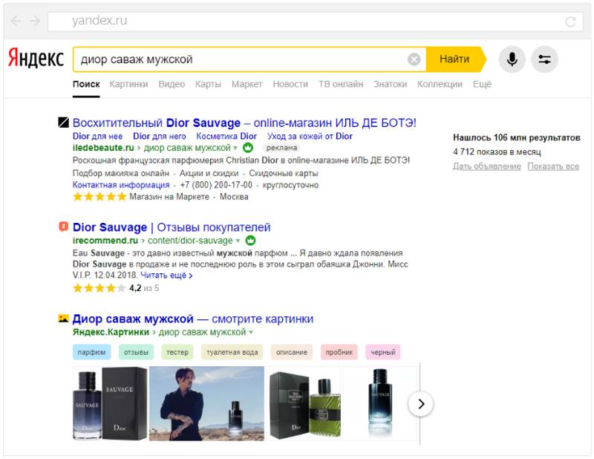Open the single blue Sauvage bottle image
This screenshot has width=594, height=459.
[x=380, y=403]
